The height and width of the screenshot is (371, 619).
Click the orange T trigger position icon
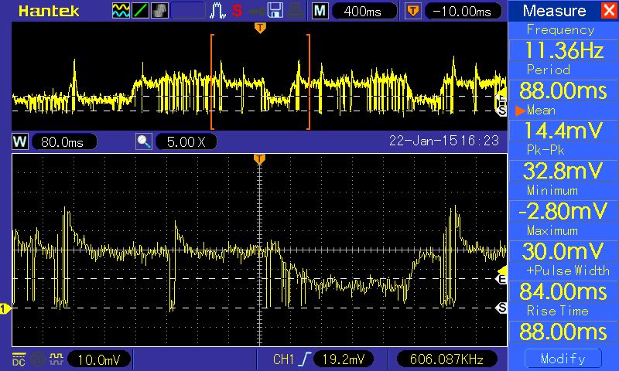tap(412, 11)
